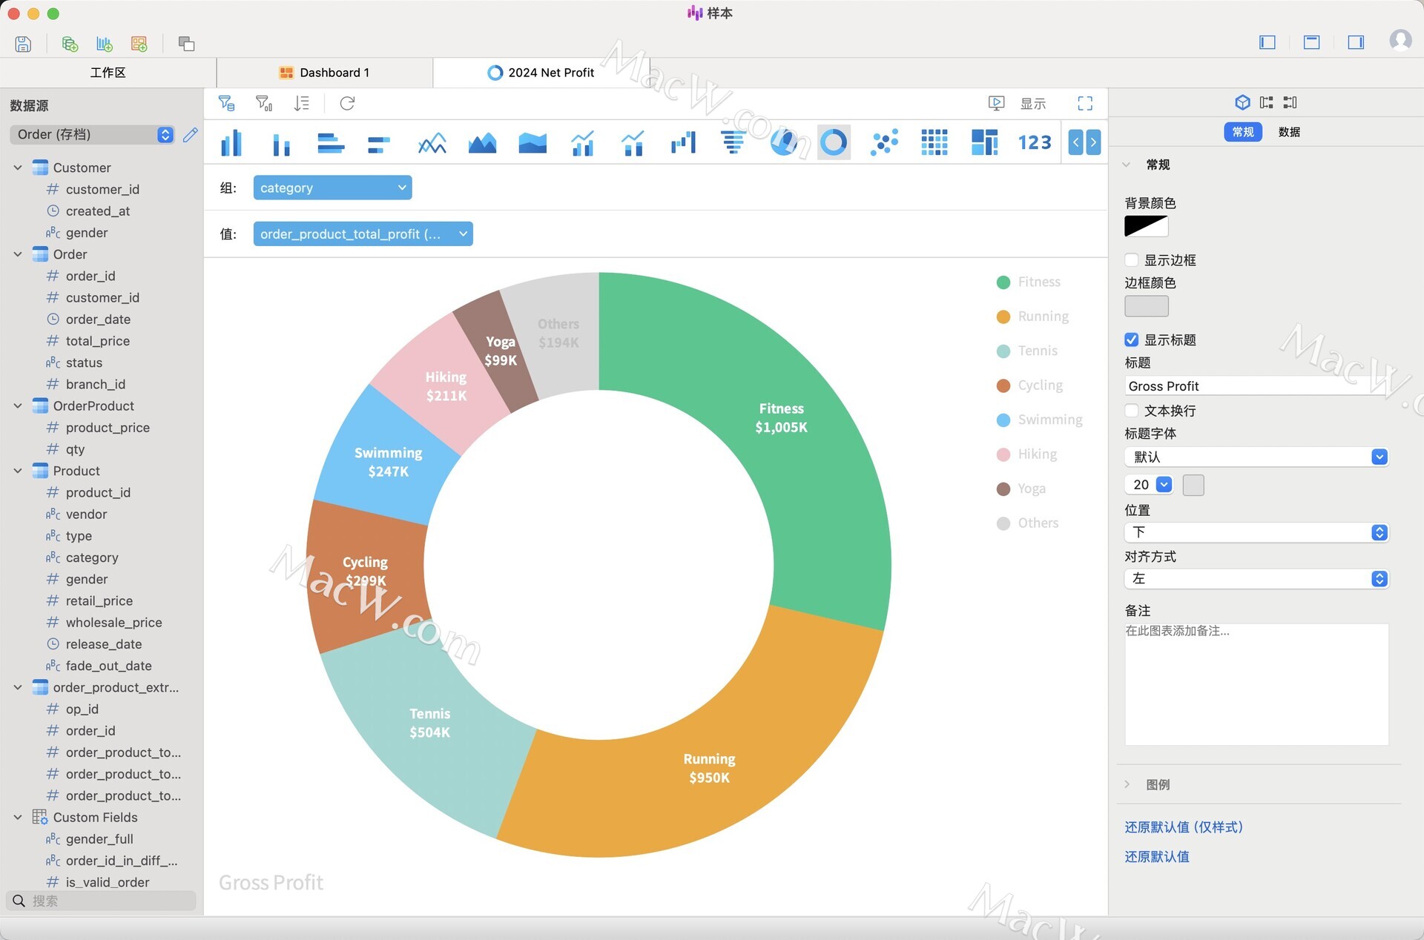Image resolution: width=1424 pixels, height=940 pixels.
Task: Open the user account avatar
Action: [x=1400, y=40]
